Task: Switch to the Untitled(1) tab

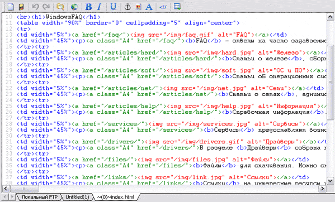Action: [x=77, y=197]
